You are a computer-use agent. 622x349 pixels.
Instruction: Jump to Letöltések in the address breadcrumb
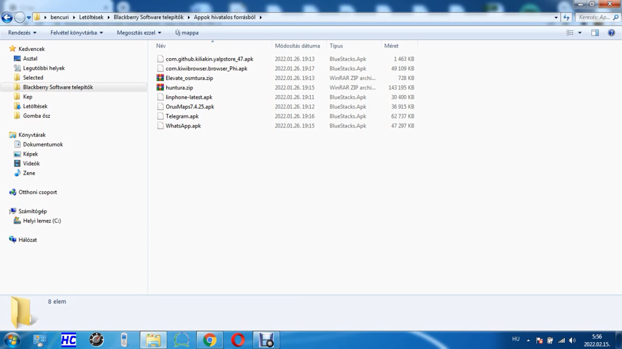(x=91, y=17)
